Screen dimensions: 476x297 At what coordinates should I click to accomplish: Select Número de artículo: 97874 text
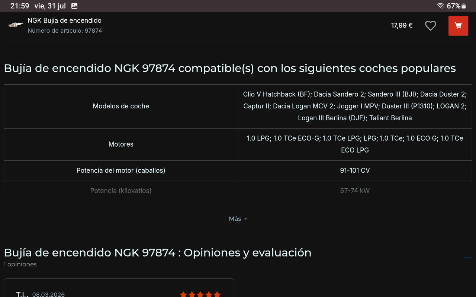tap(65, 30)
